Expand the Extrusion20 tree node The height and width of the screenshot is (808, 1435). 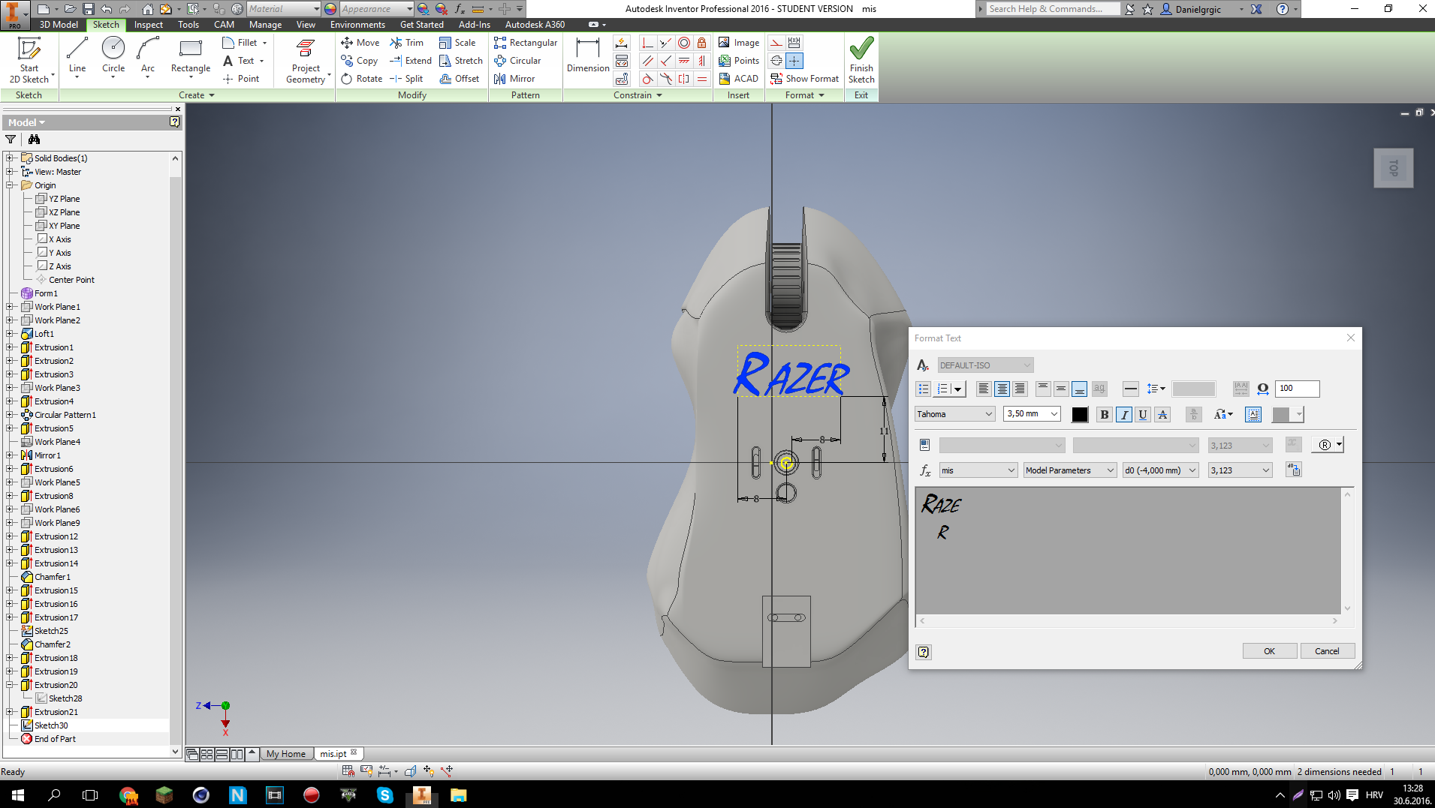click(11, 685)
